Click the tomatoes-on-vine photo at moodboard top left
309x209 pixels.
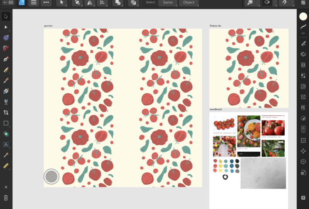tap(224, 124)
